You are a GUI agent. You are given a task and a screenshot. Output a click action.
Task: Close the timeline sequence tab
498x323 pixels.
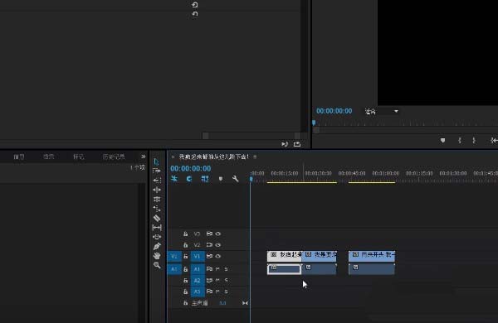(x=173, y=157)
